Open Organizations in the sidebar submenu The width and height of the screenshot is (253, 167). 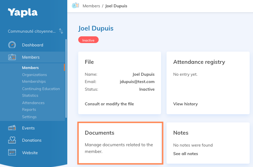34,74
